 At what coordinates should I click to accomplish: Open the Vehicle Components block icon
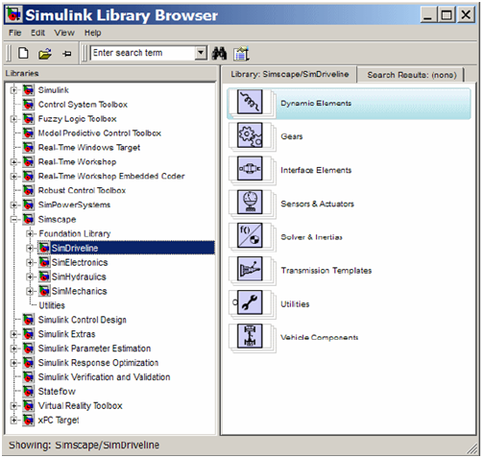[250, 336]
